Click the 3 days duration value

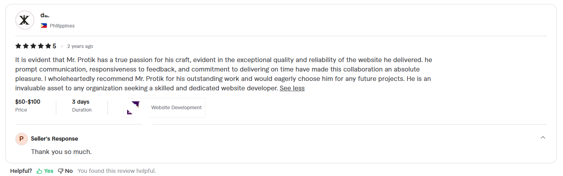pos(80,102)
